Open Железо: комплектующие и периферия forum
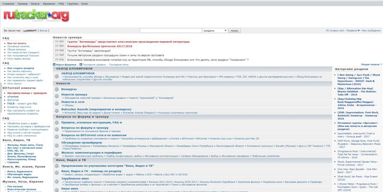 coord(91,152)
